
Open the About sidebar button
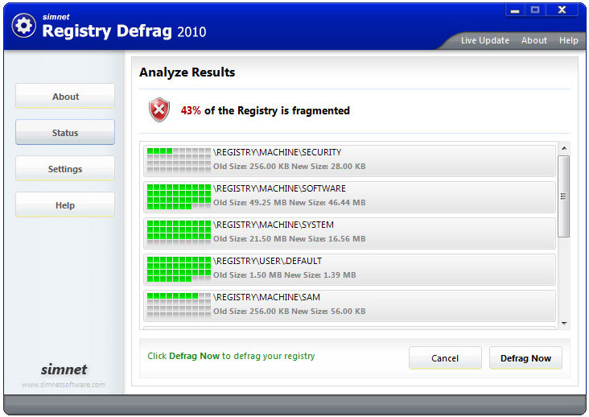pyautogui.click(x=65, y=96)
